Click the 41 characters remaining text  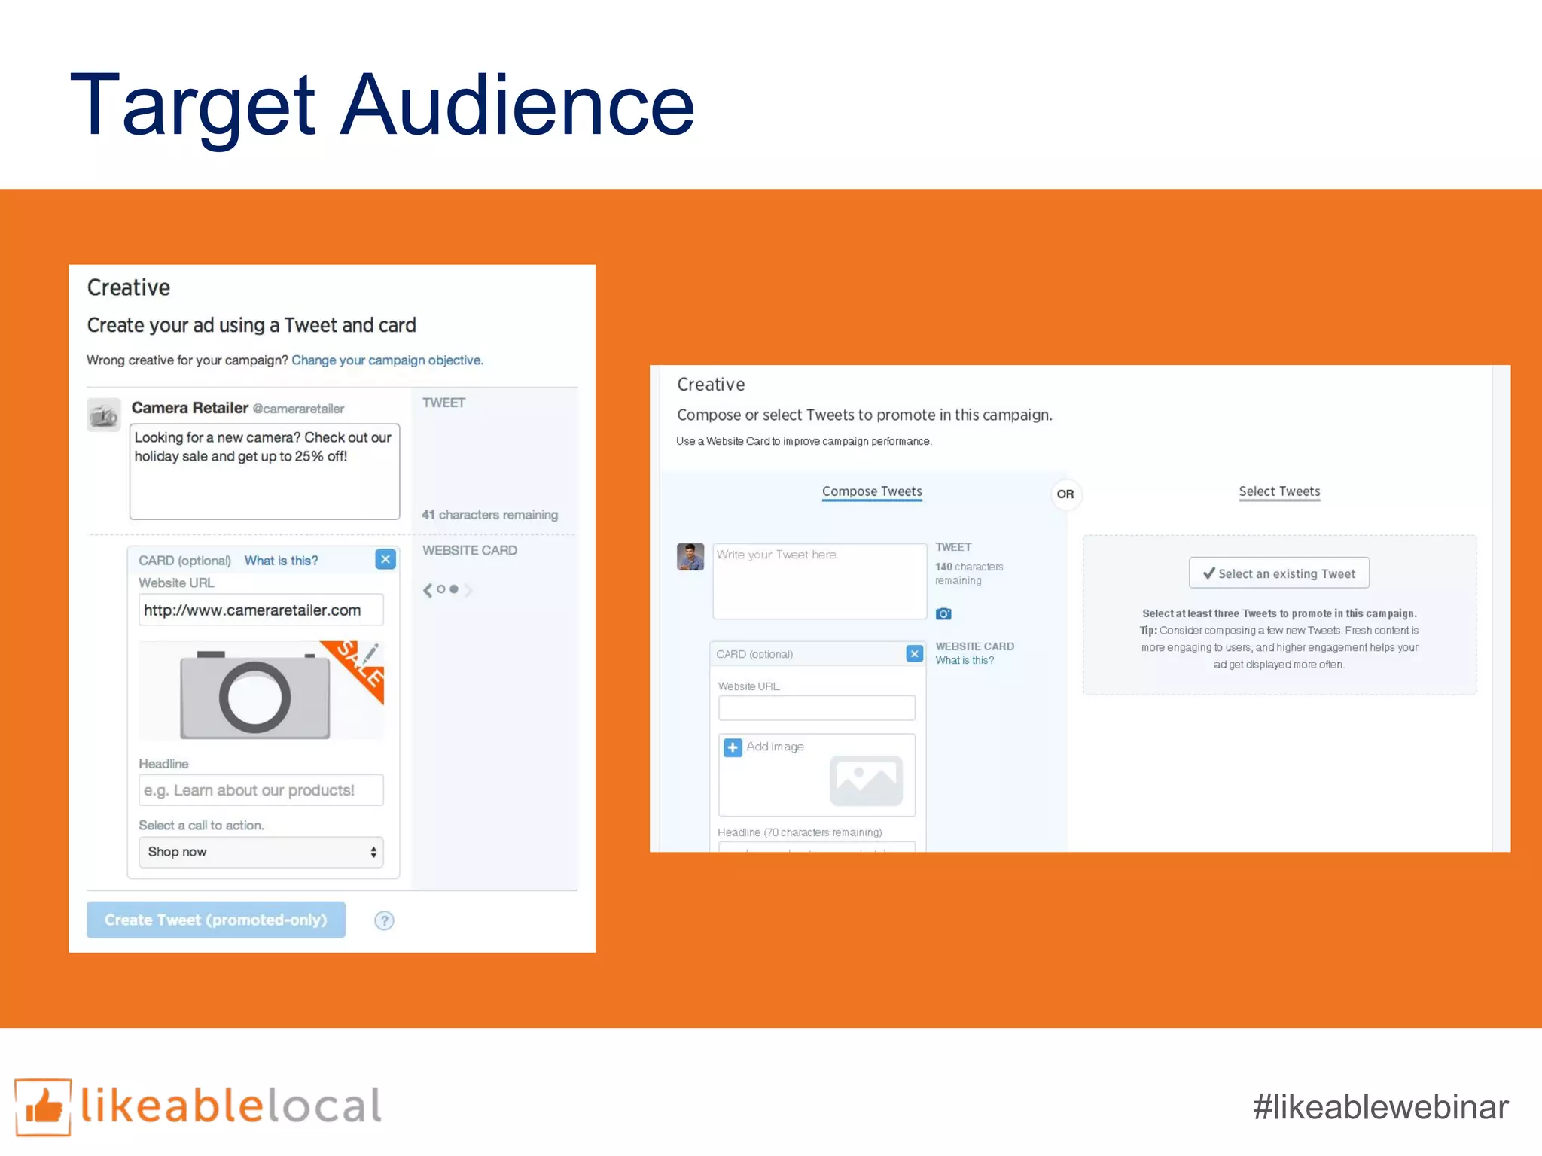point(490,515)
